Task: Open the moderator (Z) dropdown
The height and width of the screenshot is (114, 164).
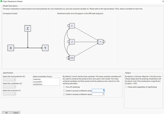Action: coord(9,87)
